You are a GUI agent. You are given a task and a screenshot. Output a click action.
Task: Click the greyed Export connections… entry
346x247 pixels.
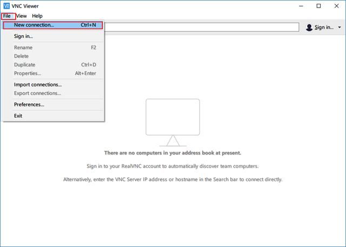click(x=53, y=94)
